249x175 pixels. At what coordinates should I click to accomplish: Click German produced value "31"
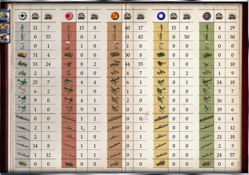click(35, 55)
